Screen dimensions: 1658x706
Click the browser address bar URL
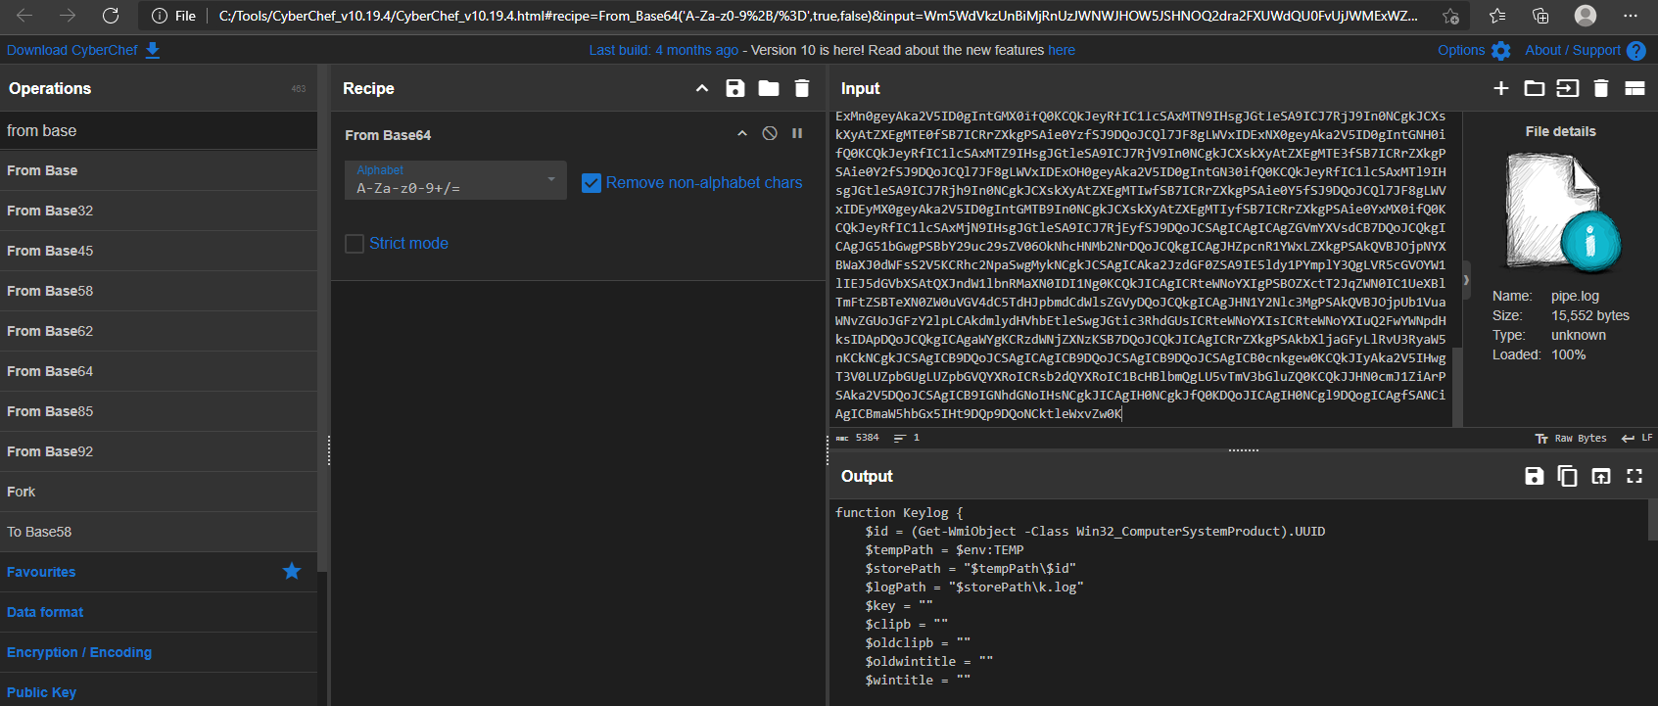point(818,16)
